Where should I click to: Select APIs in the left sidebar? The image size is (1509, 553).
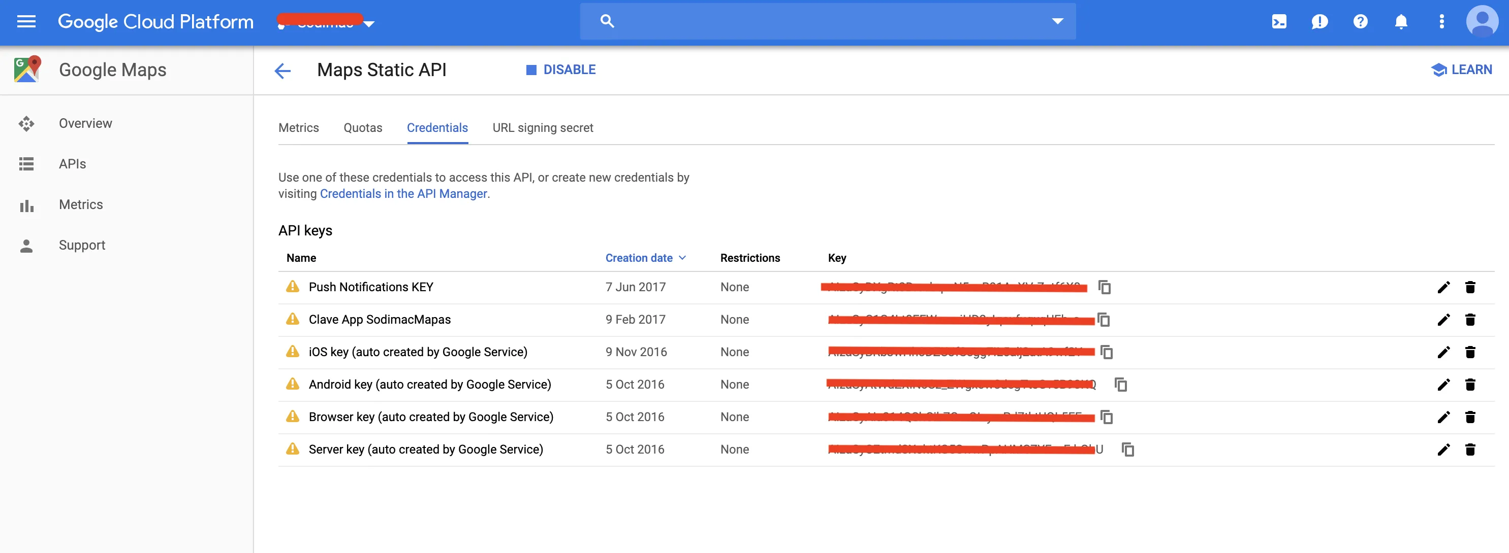[72, 164]
